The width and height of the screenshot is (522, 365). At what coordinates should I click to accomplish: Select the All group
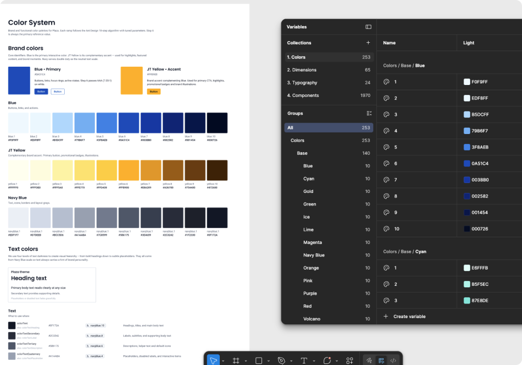click(329, 128)
